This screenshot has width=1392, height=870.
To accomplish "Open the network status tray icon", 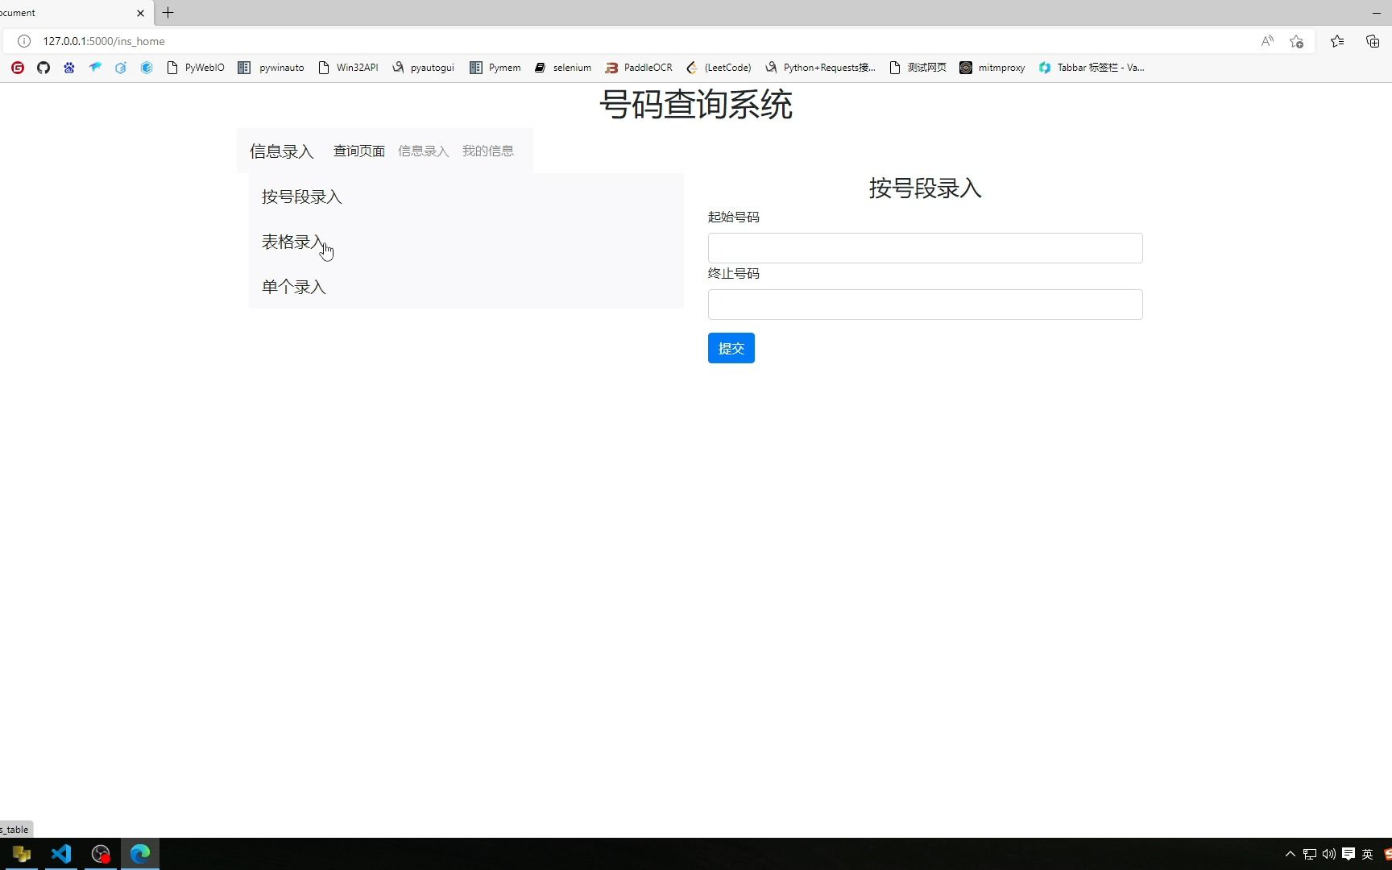I will [1310, 854].
